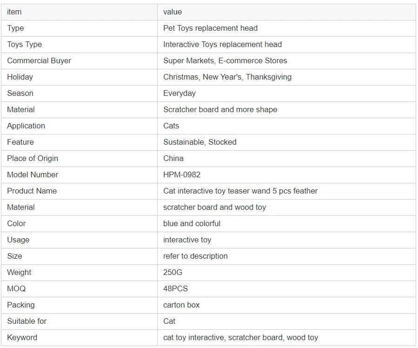Select the 'Pet Toys replacement head' cell
The height and width of the screenshot is (348, 418).
(210, 28)
